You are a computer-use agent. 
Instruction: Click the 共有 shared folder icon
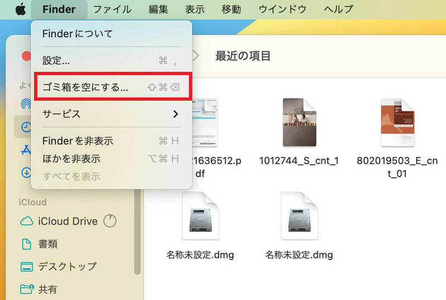coord(27,289)
